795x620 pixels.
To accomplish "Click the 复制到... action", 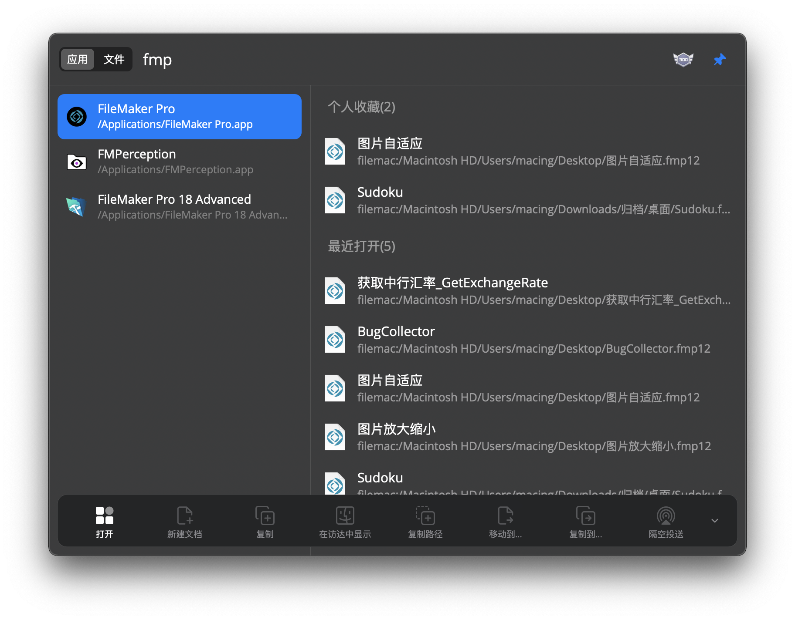I will point(586,522).
